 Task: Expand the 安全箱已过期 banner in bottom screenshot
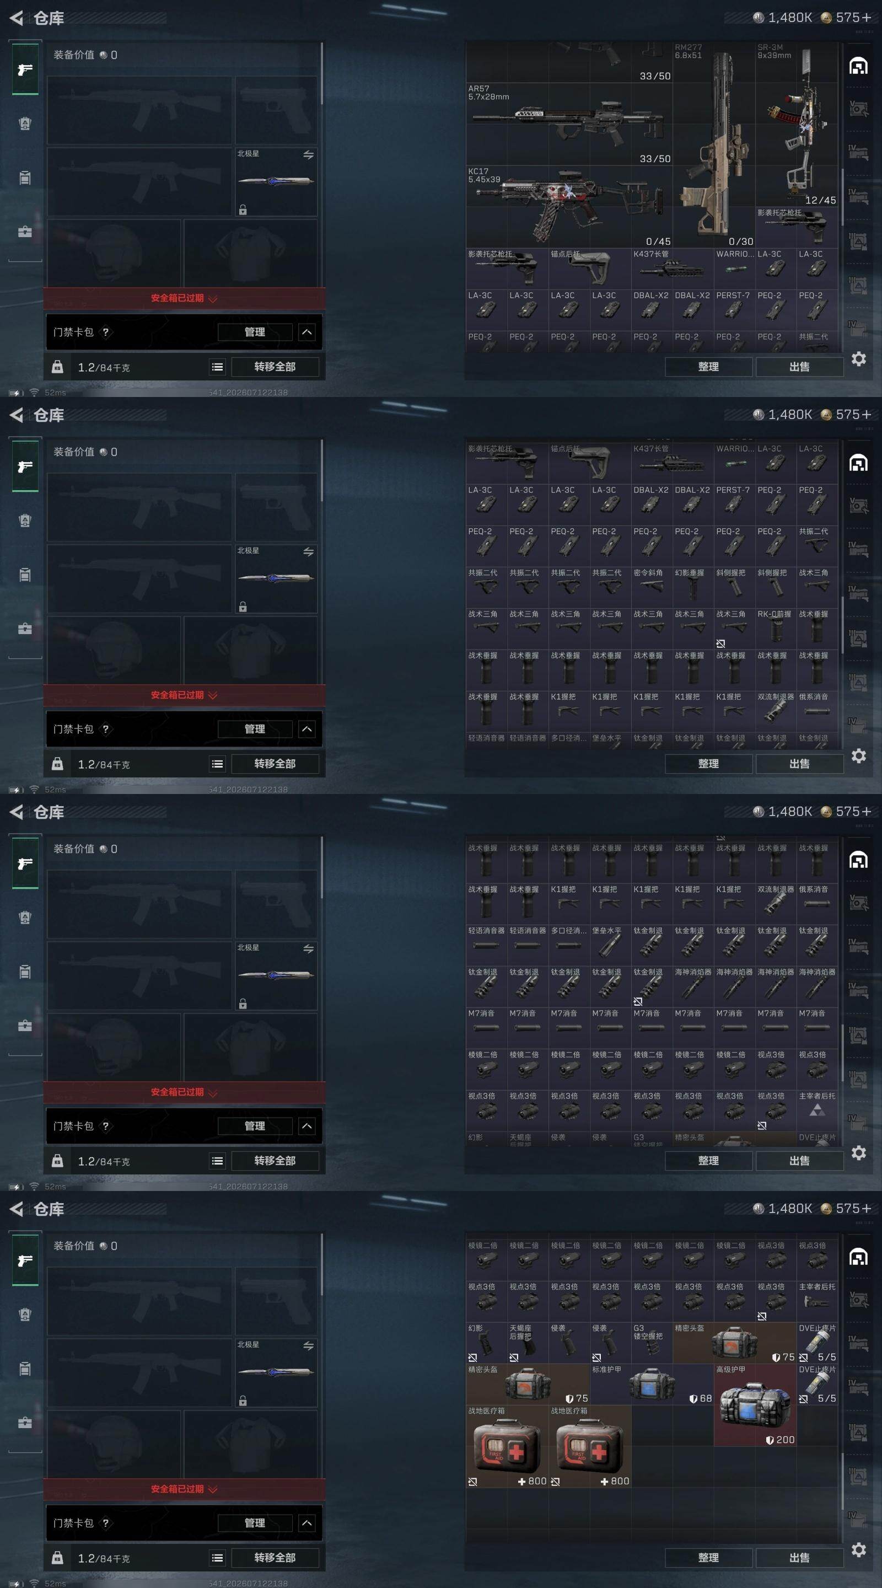point(184,1489)
